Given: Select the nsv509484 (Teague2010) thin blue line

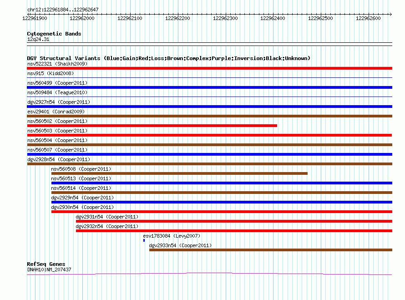Looking at the screenshot, I should [x=209, y=97].
